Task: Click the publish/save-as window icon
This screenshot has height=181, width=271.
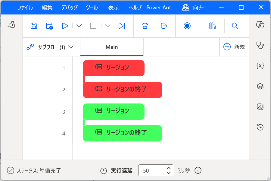Action: coord(49,26)
